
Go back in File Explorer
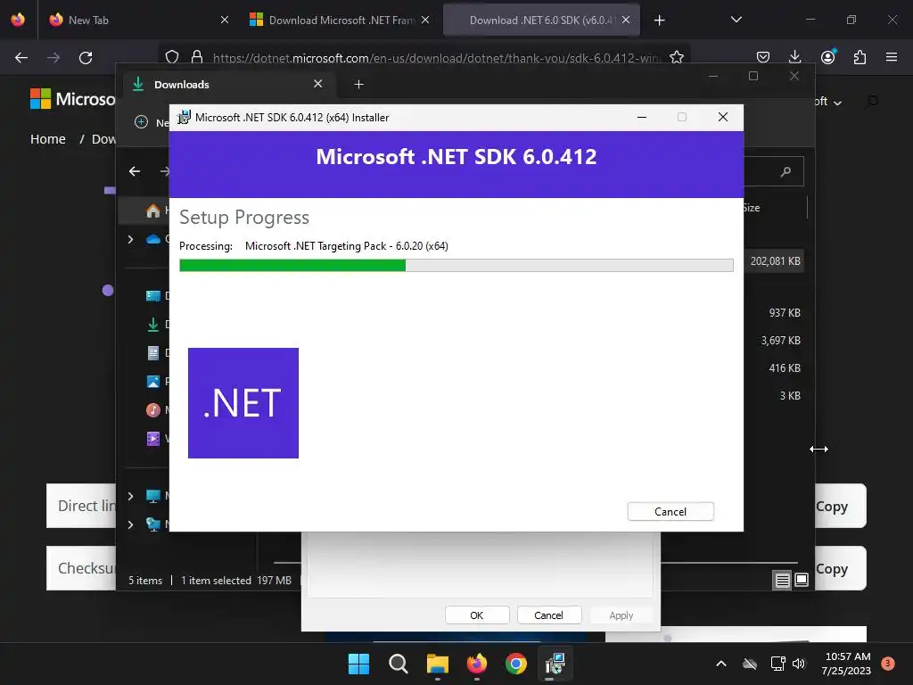pyautogui.click(x=135, y=171)
